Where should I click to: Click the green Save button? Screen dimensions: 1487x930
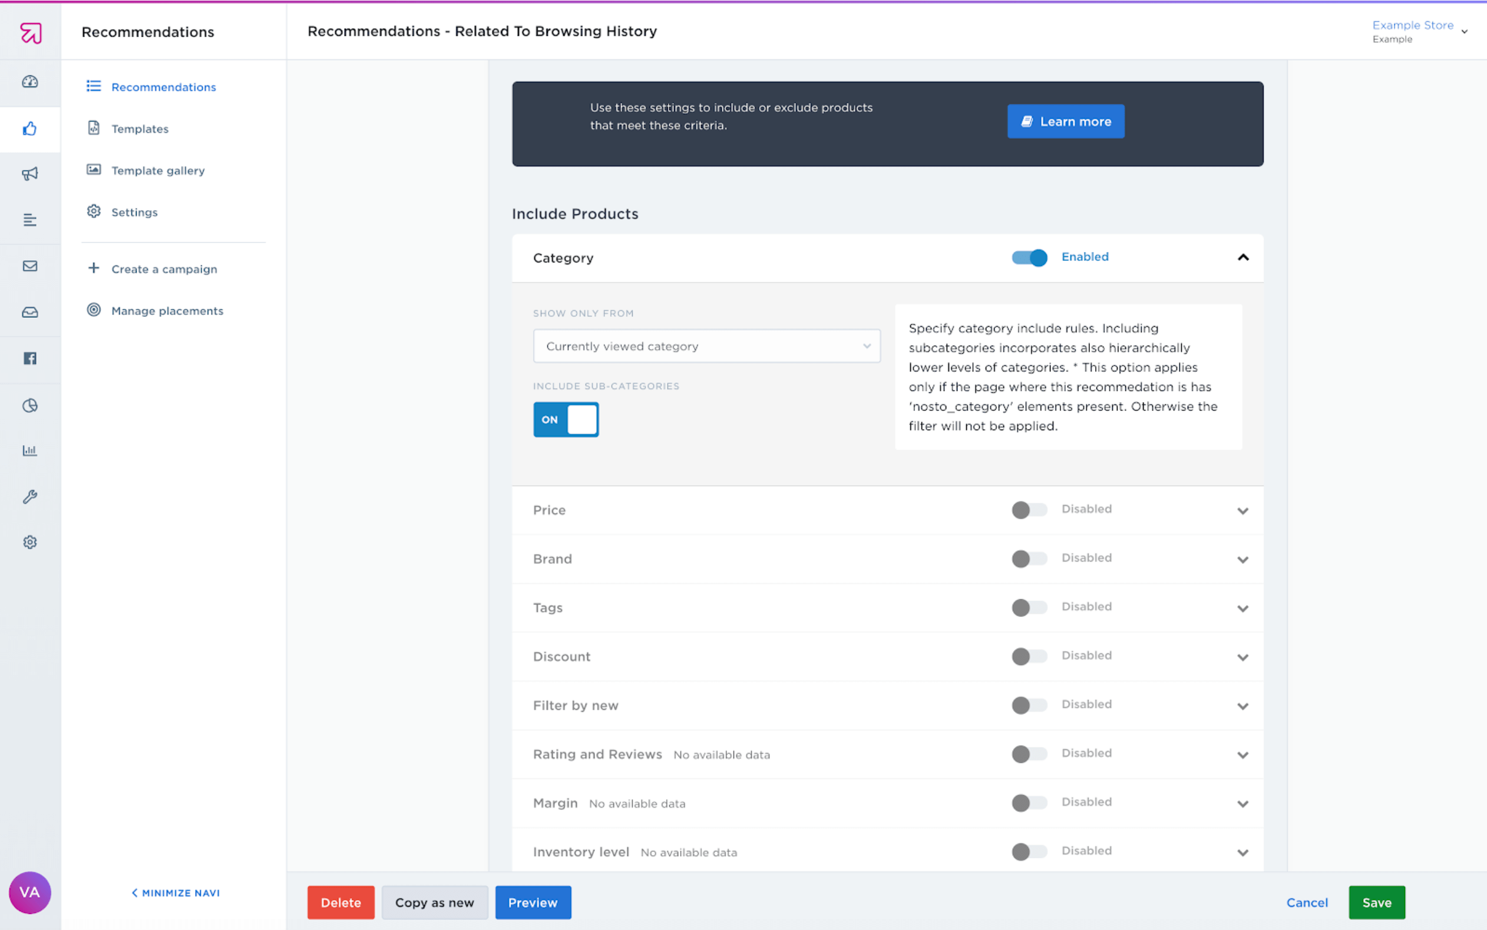(1377, 902)
